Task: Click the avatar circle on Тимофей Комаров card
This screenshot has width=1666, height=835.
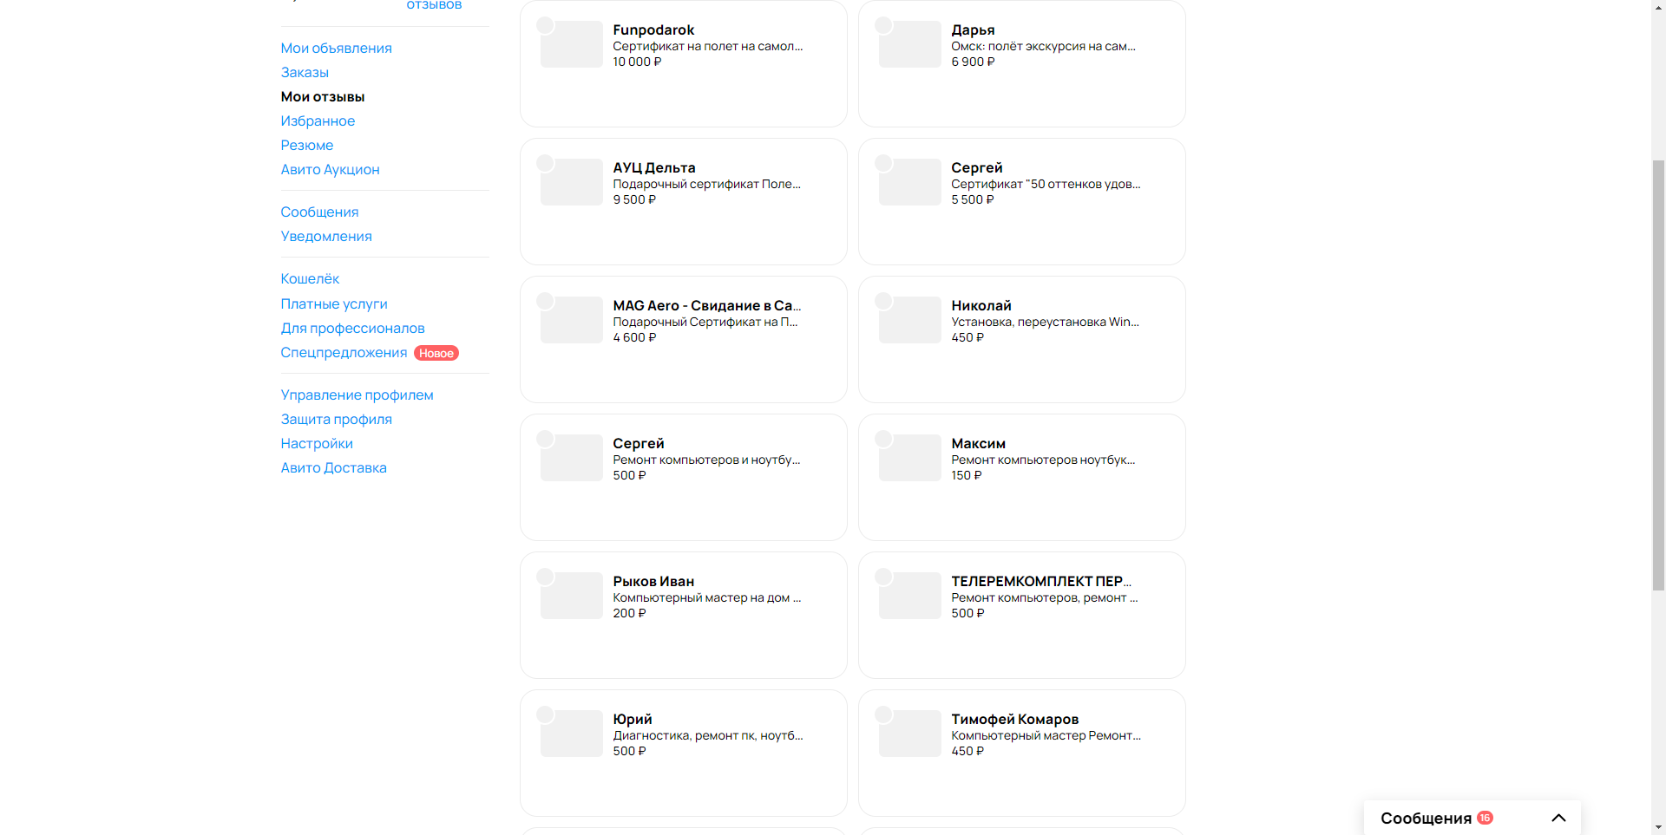Action: click(x=883, y=714)
